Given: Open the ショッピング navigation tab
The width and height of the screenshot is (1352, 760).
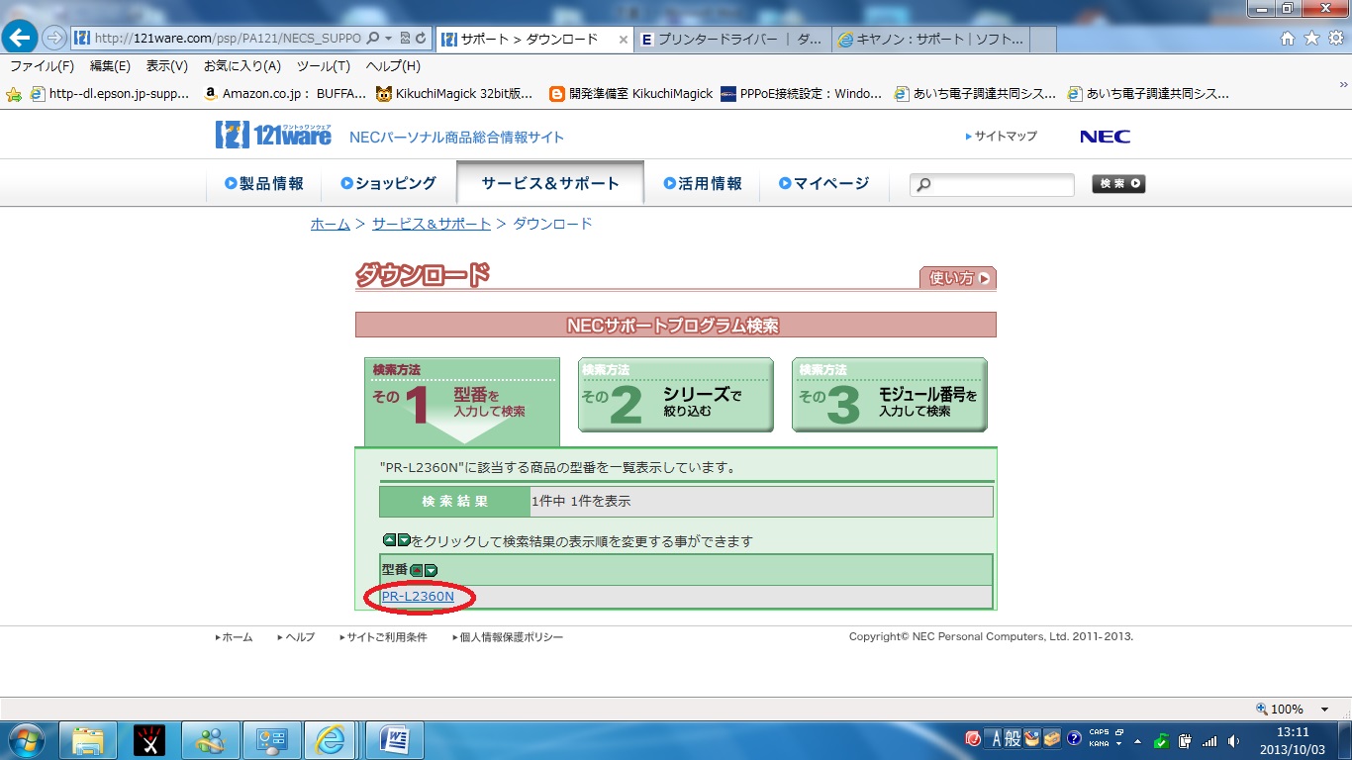Looking at the screenshot, I should click(x=388, y=183).
